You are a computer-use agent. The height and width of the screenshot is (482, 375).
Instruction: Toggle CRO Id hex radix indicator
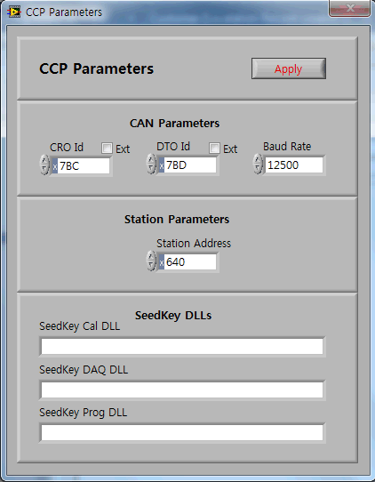tap(55, 166)
